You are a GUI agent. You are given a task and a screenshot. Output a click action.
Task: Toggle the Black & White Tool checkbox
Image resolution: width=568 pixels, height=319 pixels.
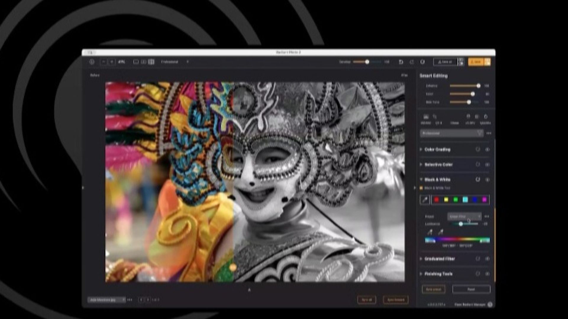421,188
